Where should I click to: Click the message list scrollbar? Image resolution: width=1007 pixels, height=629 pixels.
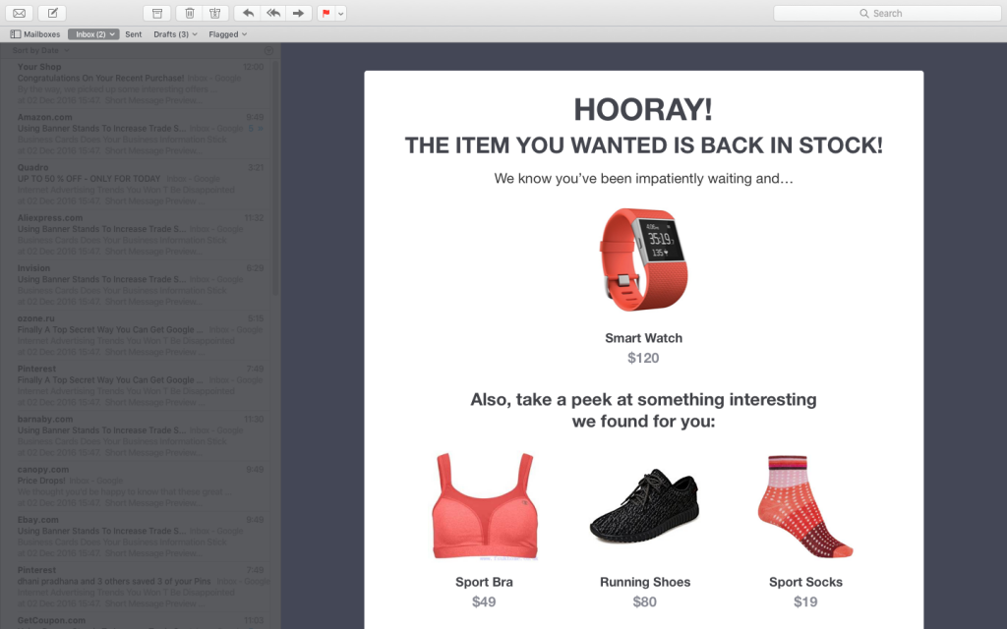tap(276, 179)
